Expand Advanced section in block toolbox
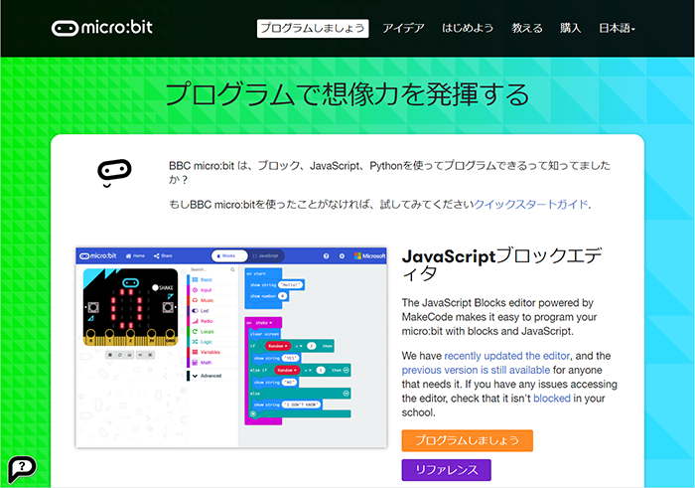 (212, 376)
